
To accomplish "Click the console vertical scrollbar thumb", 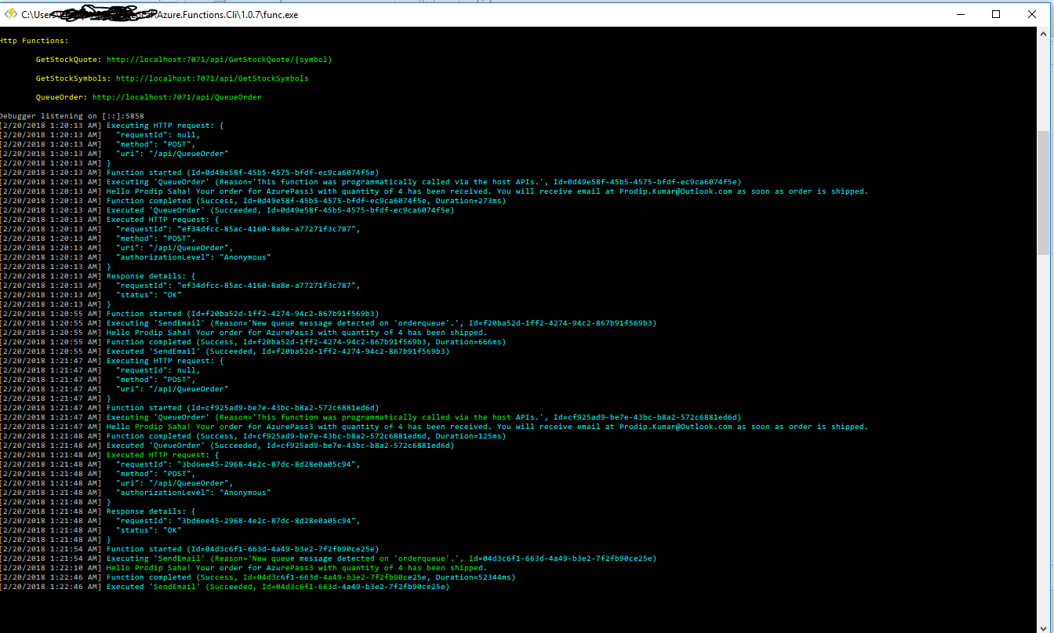I will pos(1043,192).
